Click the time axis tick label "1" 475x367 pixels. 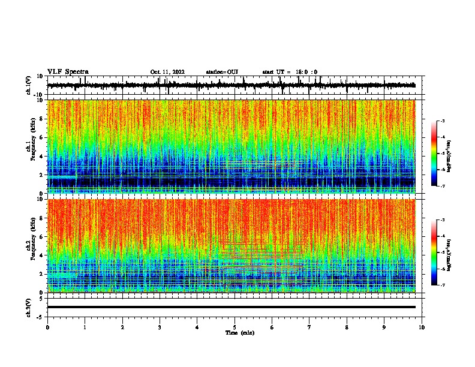85,327
